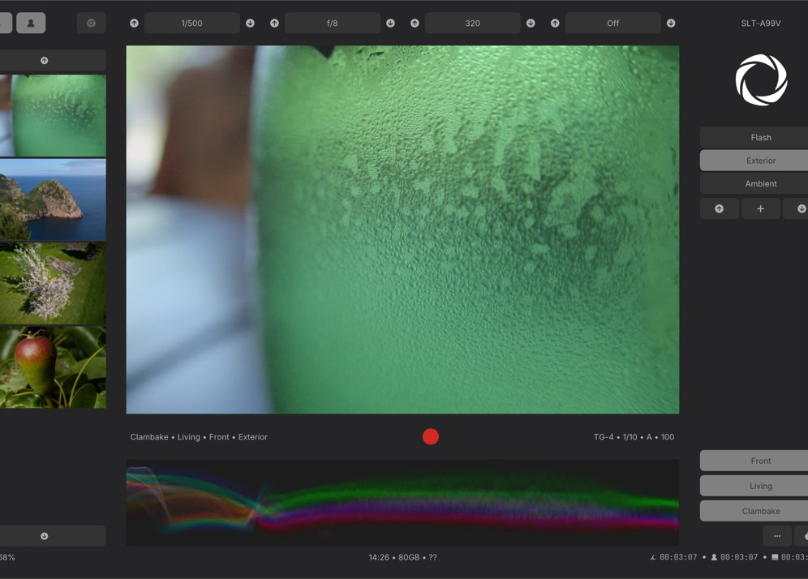The height and width of the screenshot is (579, 808).
Task: Click the large camera aperture logo
Action: pos(761,80)
